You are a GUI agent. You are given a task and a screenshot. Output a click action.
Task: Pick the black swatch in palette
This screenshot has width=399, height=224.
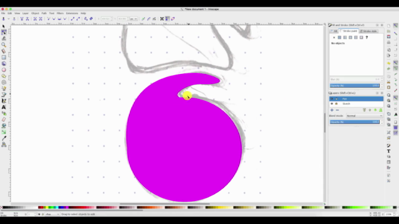click(x=4, y=207)
